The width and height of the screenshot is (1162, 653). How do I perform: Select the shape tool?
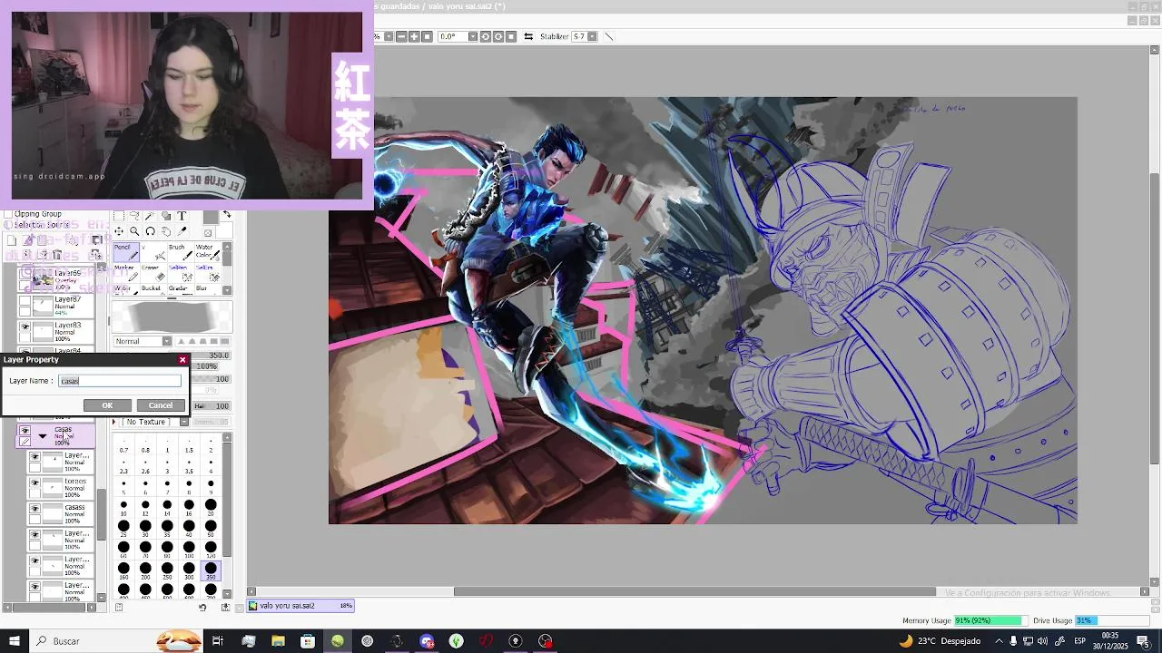[166, 216]
